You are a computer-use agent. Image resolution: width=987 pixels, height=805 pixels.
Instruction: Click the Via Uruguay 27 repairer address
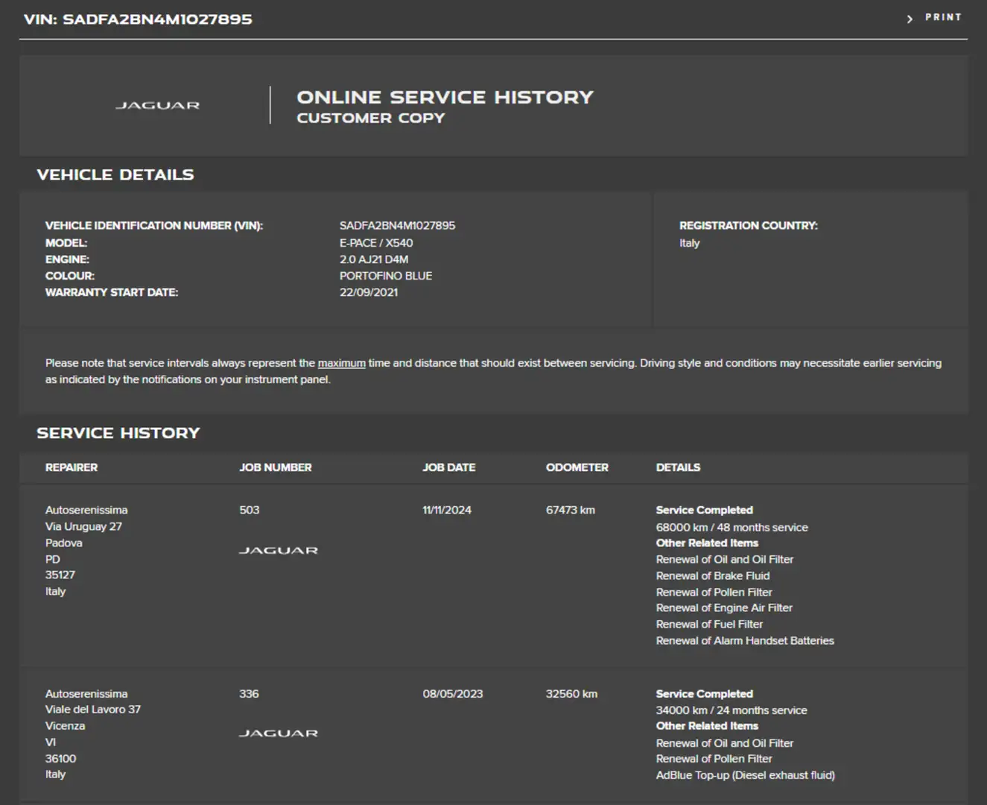(x=83, y=526)
